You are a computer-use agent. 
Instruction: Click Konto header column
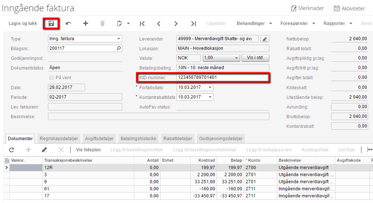tap(260, 160)
